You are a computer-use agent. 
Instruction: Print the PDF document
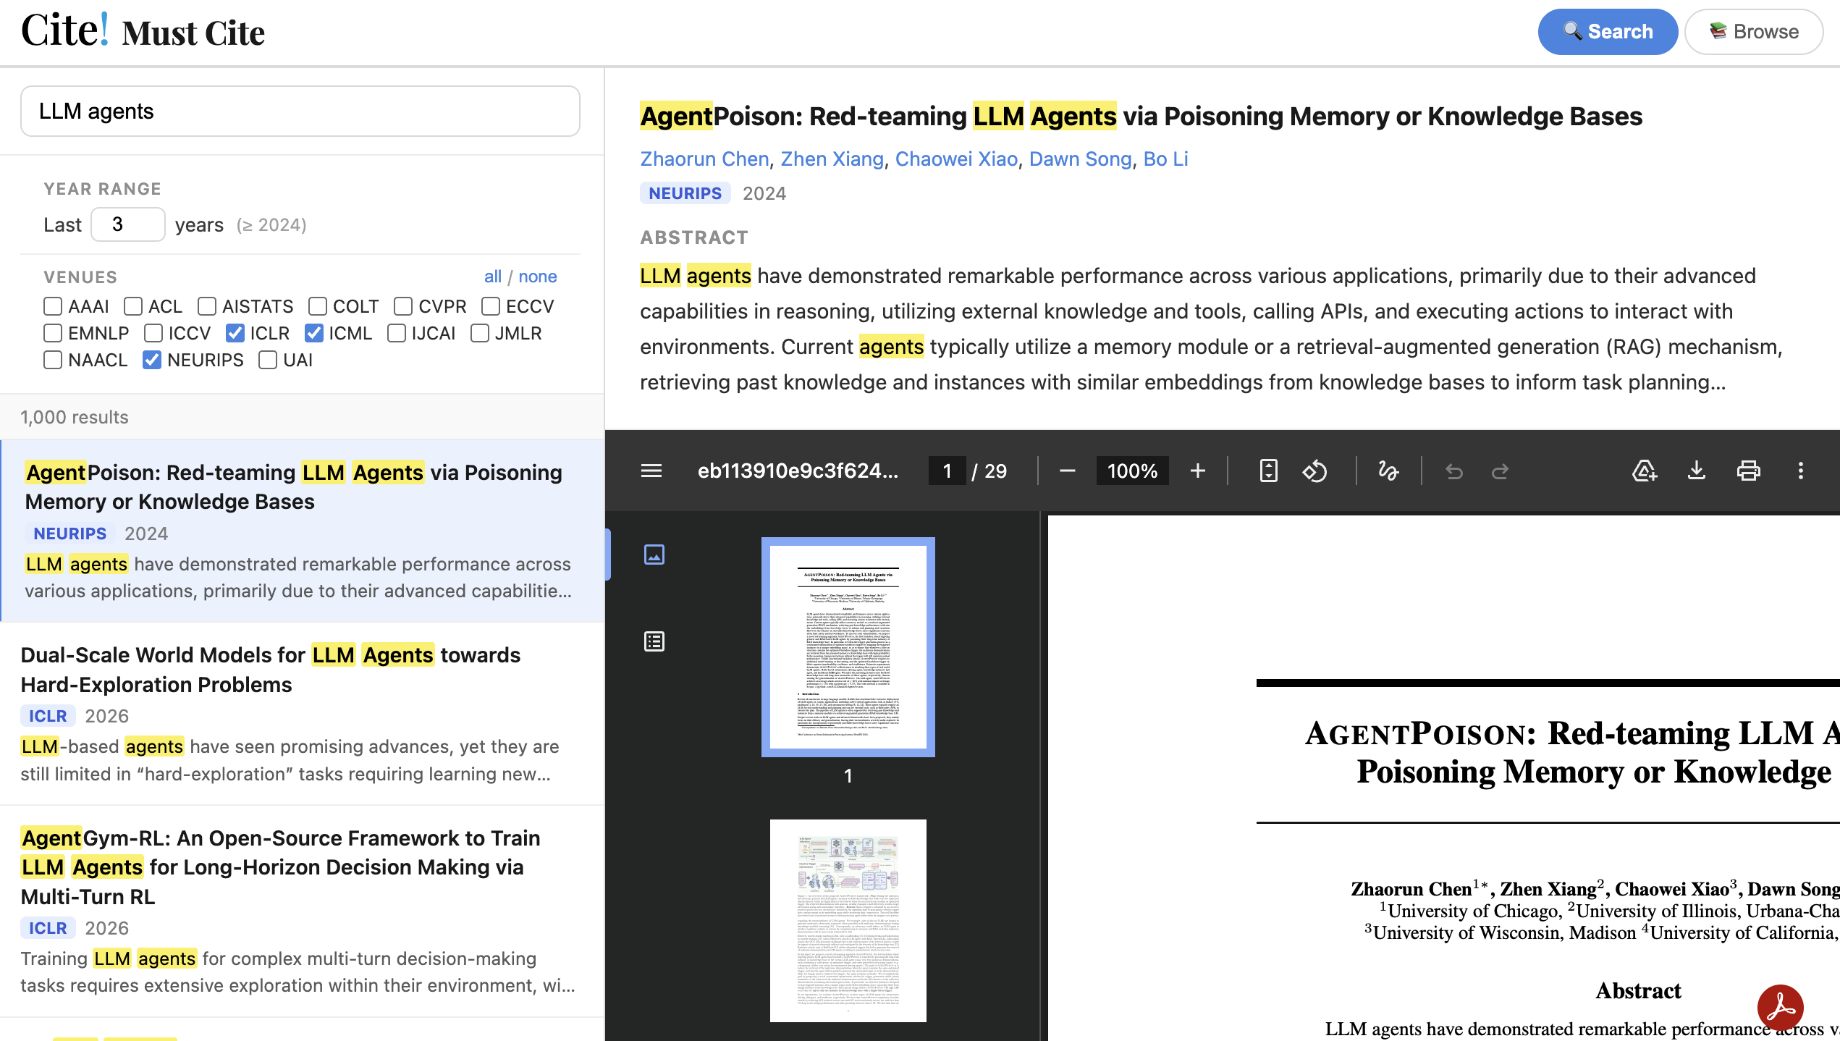pyautogui.click(x=1748, y=471)
